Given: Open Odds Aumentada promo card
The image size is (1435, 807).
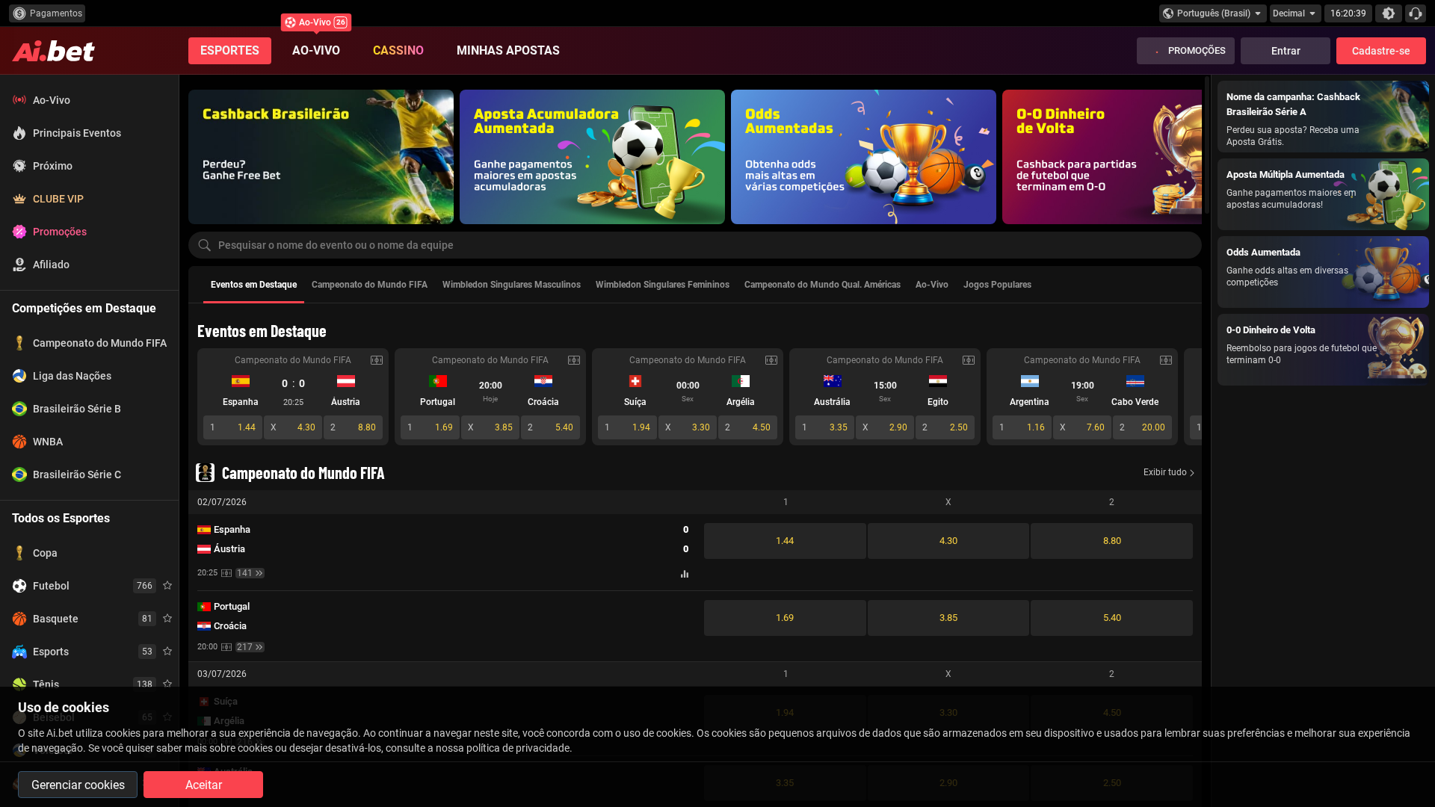Looking at the screenshot, I should point(1323,272).
